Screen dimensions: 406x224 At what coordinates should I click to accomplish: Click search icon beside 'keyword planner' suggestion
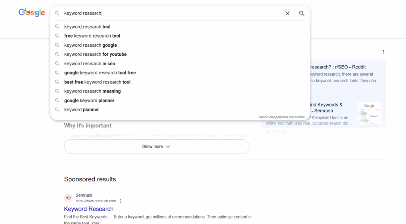(57, 110)
